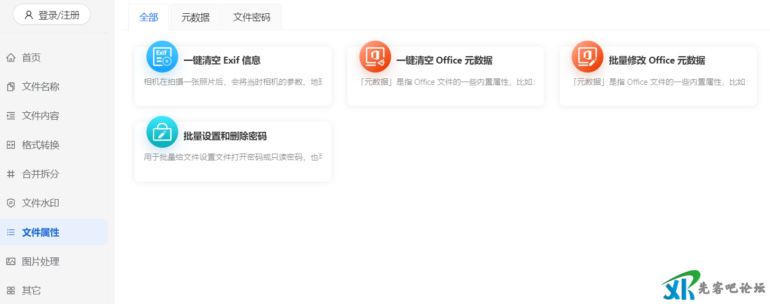
Task: Click the home icon in sidebar
Action: pyautogui.click(x=11, y=58)
